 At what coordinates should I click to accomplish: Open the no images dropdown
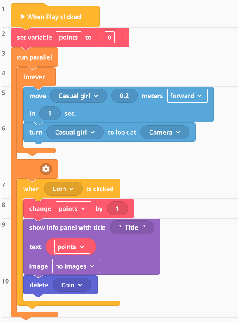[x=76, y=266]
